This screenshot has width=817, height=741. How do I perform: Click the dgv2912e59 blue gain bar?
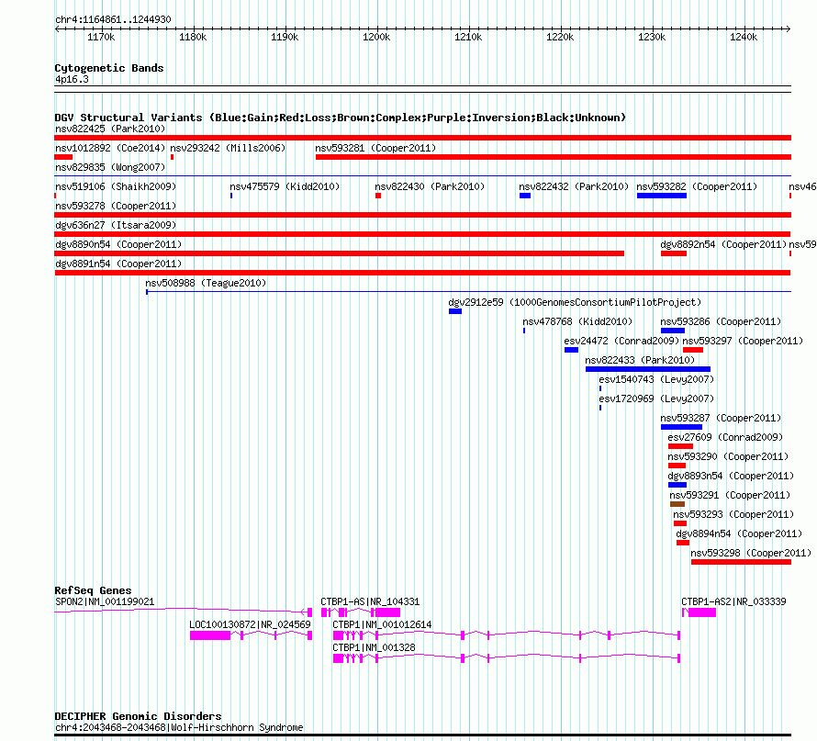[455, 311]
